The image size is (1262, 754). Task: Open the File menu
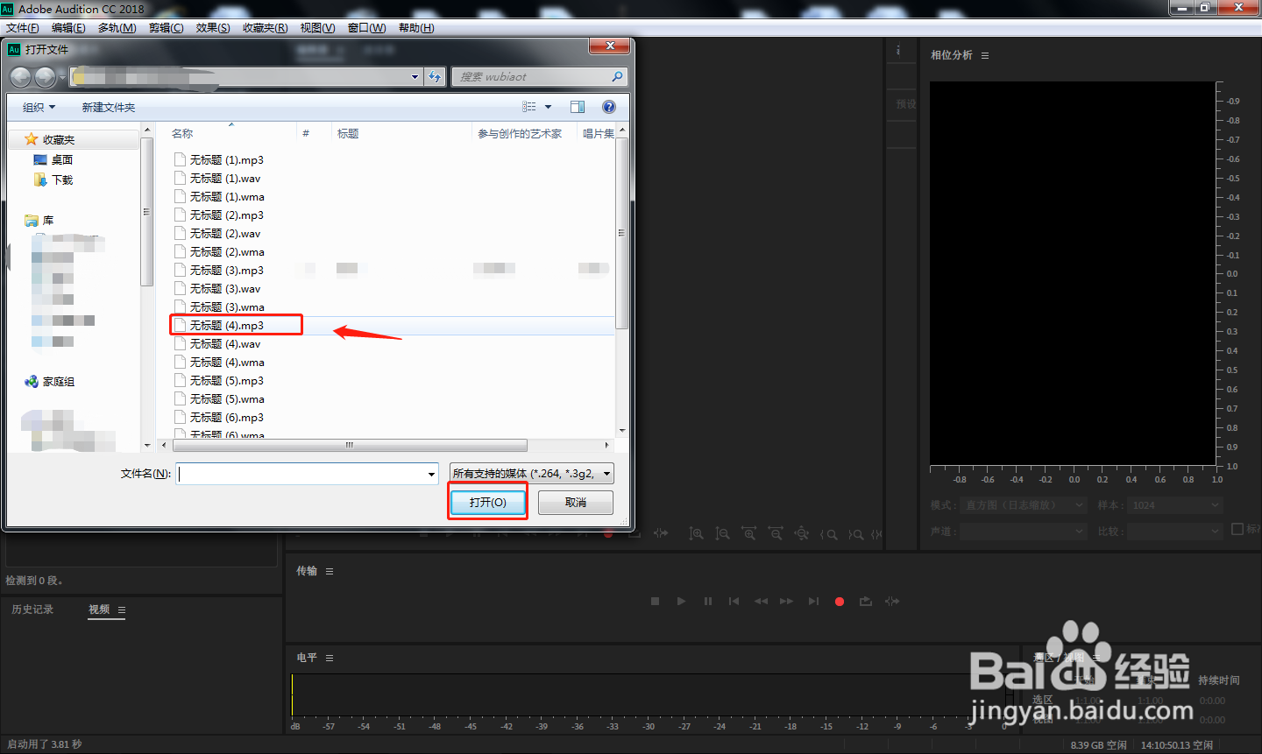23,28
